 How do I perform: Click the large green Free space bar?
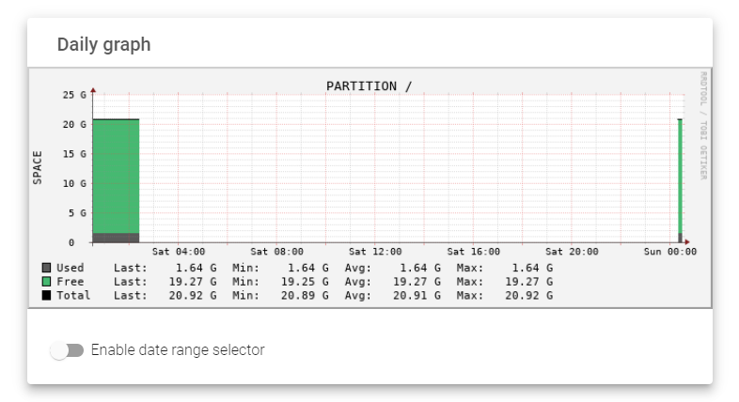(x=116, y=177)
